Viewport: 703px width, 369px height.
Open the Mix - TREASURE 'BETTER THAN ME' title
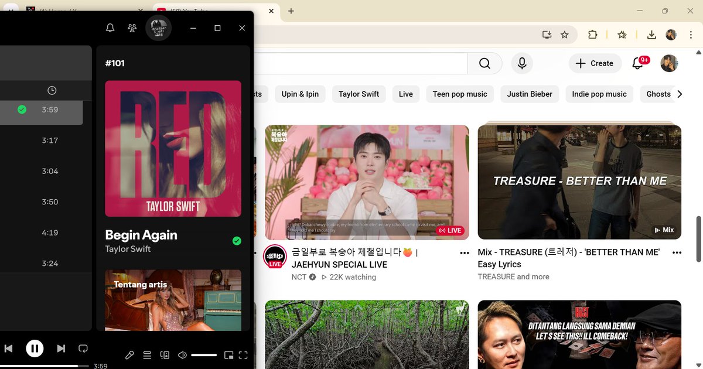coord(569,258)
